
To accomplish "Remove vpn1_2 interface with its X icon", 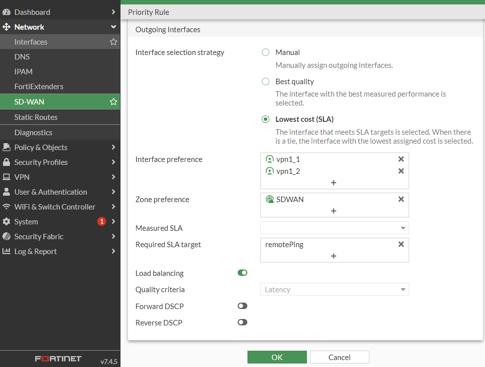I will coord(401,171).
